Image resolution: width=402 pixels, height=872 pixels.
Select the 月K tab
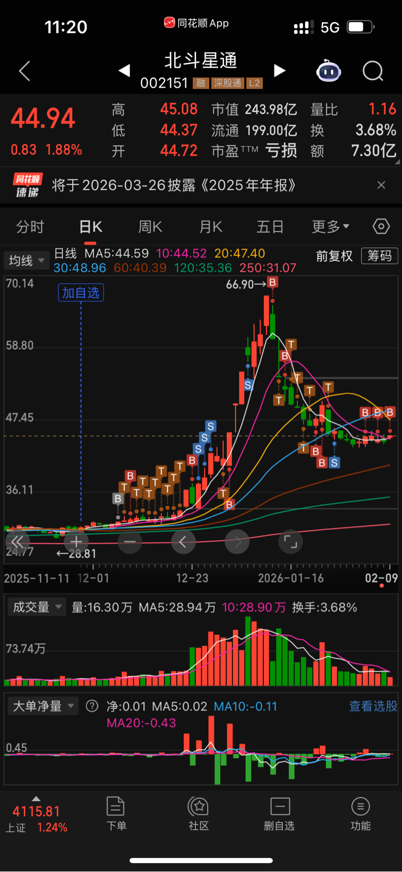point(211,227)
